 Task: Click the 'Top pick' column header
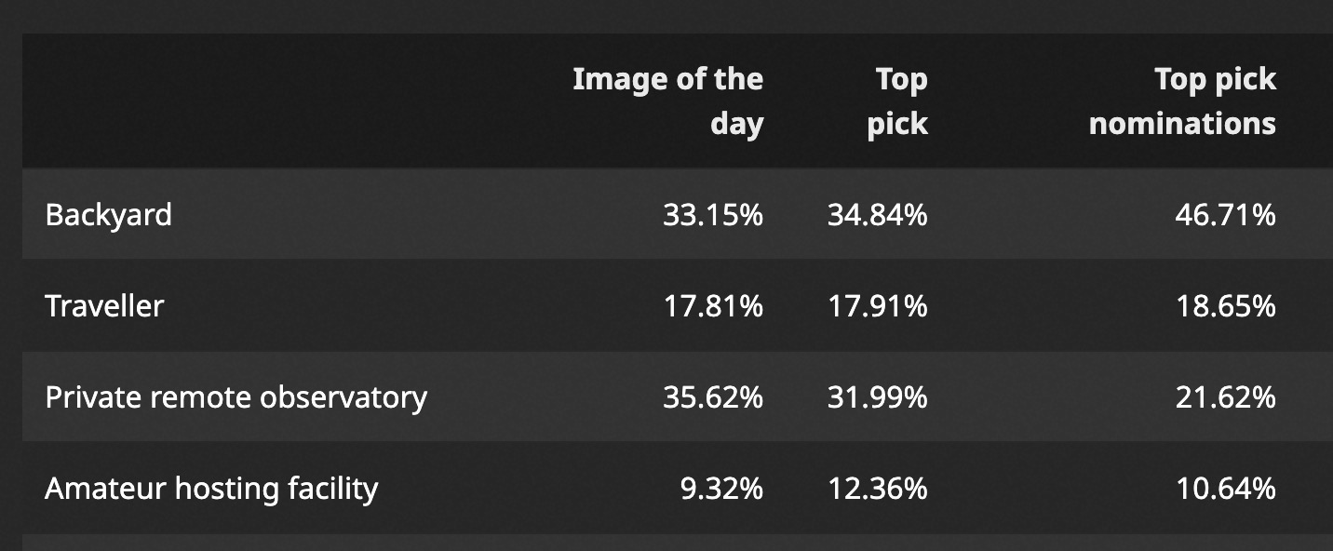click(897, 101)
